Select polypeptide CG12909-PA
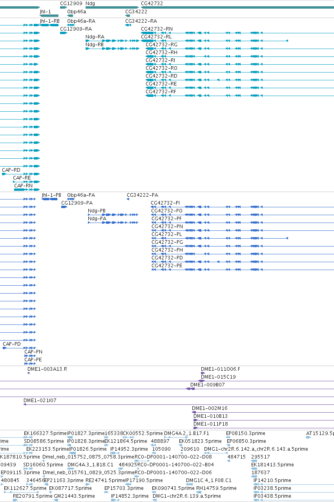The height and width of the screenshot is (502, 334). coord(77,203)
